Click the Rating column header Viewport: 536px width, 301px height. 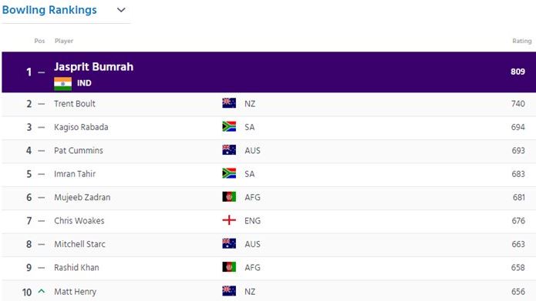[521, 41]
